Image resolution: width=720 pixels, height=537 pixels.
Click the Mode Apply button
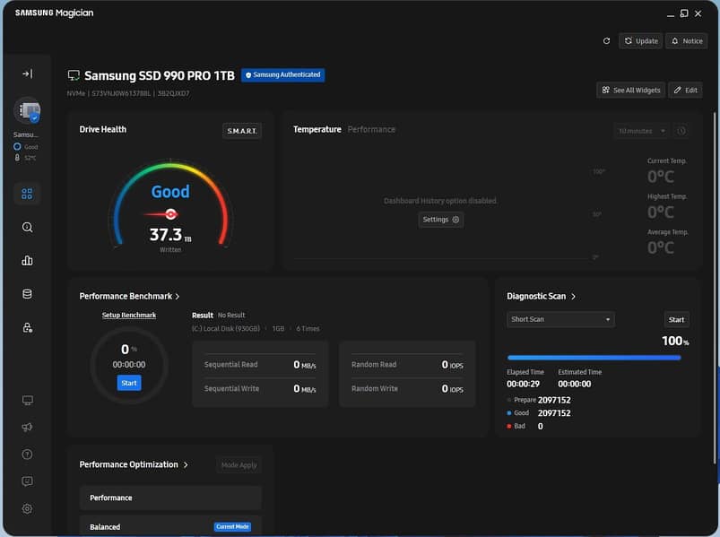click(239, 465)
